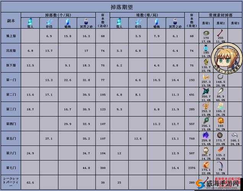Image resolution: width=243 pixels, height=191 pixels.
Task: Select the white magatama icon above 166.1
Action: click(235, 135)
